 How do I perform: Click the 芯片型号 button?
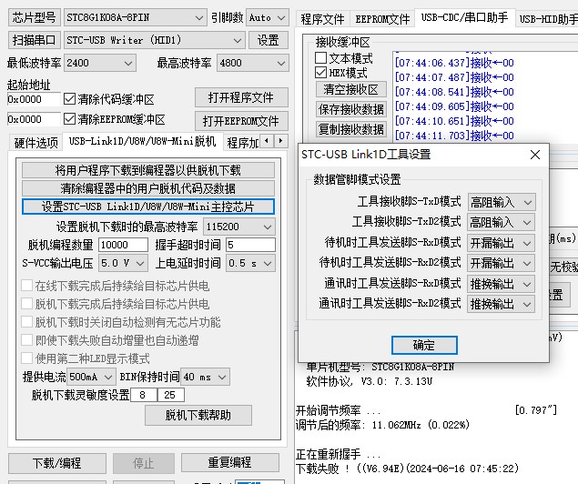[34, 17]
